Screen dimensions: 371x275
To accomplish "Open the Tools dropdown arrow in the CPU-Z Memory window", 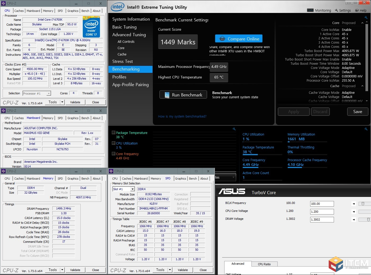I will 62,270.
